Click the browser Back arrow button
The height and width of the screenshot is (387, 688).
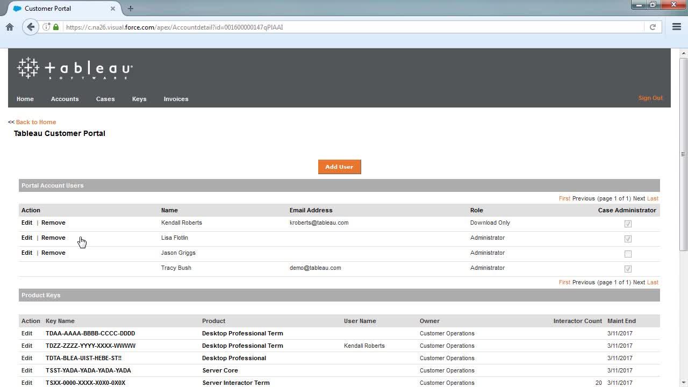(31, 27)
